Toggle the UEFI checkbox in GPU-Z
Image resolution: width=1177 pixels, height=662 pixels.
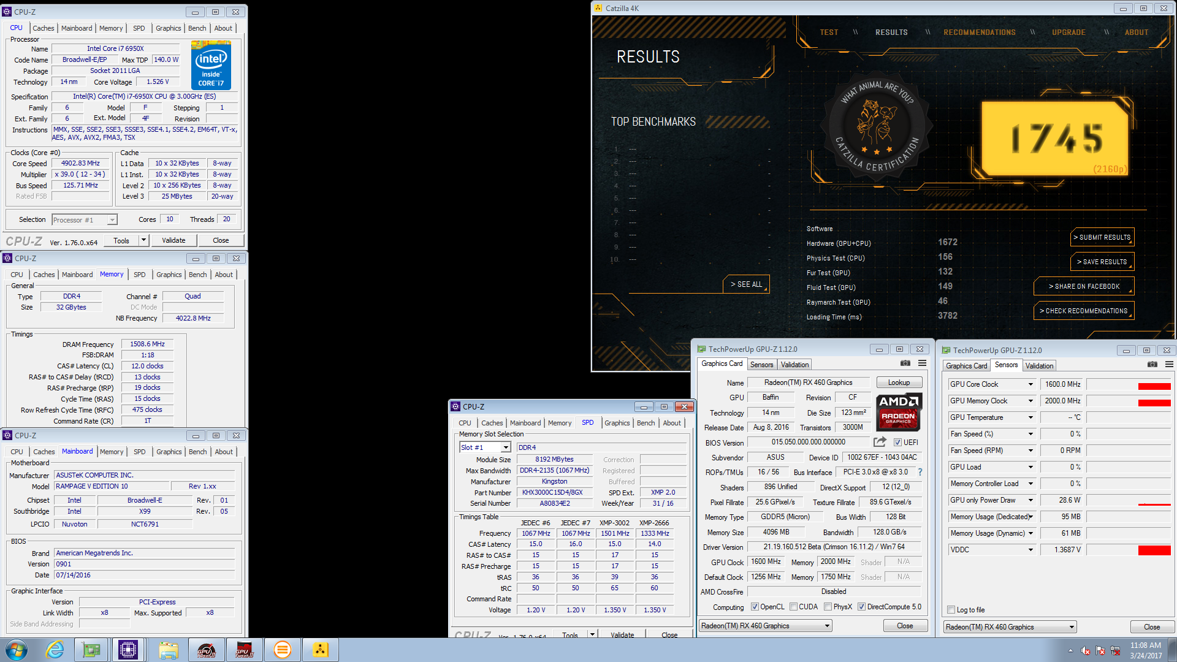[x=897, y=443]
